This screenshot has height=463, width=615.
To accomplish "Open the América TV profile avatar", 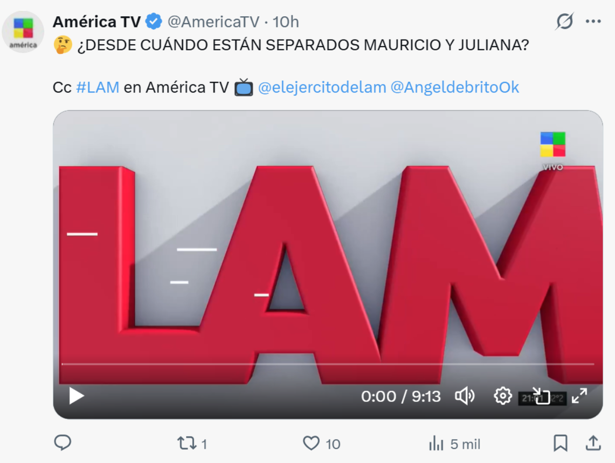I will 23,31.
